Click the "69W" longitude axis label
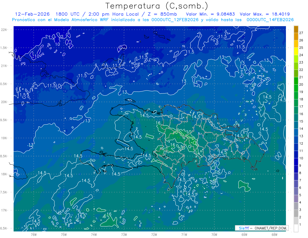Viewport: 308px width, 238px height. click(x=244, y=234)
